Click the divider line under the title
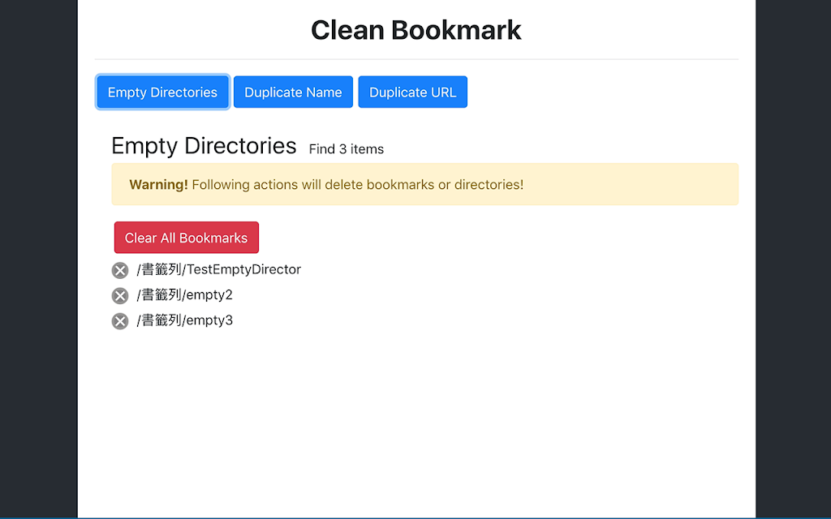The height and width of the screenshot is (519, 831). coord(416,59)
